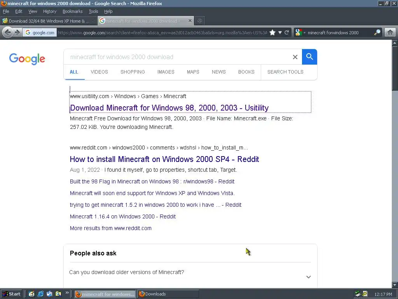This screenshot has width=398, height=299.
Task: Select the MAPS search filter
Action: click(x=193, y=72)
